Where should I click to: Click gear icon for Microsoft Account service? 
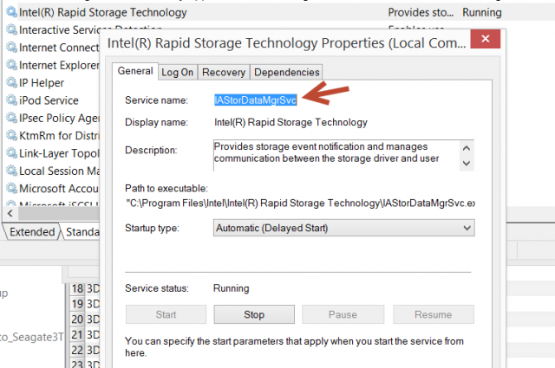click(x=11, y=189)
